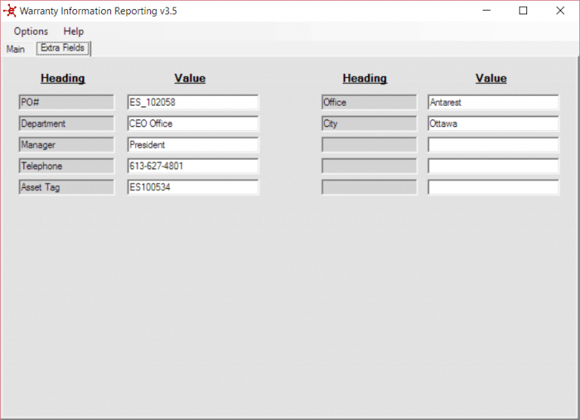Image resolution: width=580 pixels, height=420 pixels.
Task: Select the Extra Fields tab
Action: [x=63, y=48]
